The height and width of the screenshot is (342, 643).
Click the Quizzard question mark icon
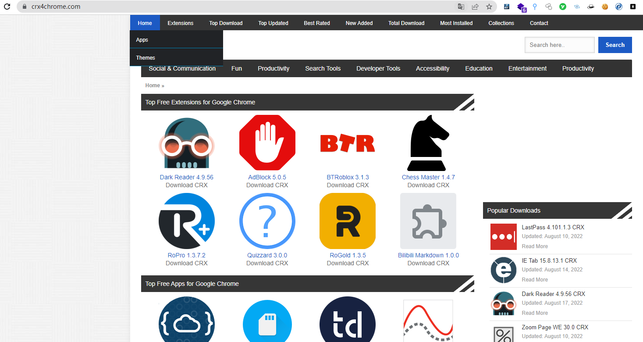[x=267, y=221]
